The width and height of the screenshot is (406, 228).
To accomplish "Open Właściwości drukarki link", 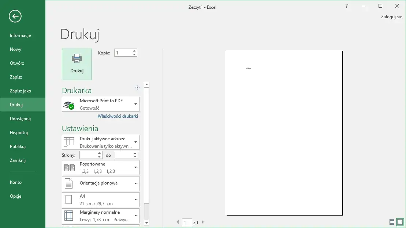I will click(118, 116).
